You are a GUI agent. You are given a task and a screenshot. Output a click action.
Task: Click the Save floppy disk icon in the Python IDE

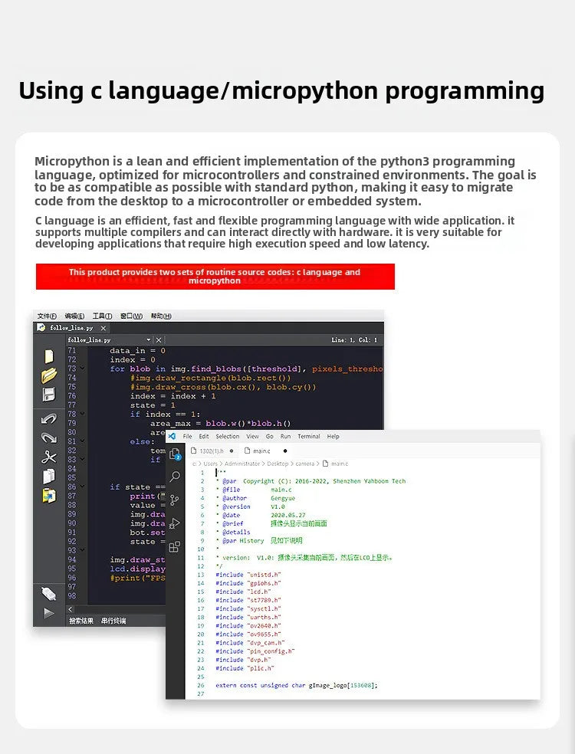(48, 395)
